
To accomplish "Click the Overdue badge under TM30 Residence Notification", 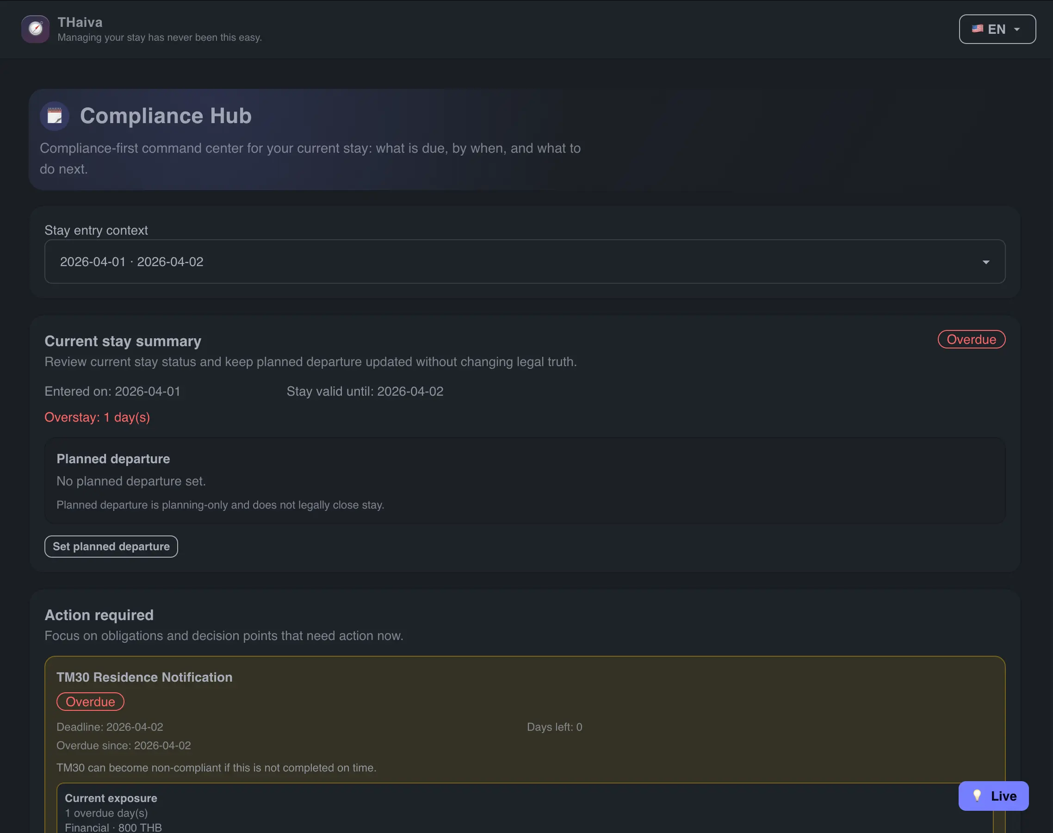I will [90, 701].
